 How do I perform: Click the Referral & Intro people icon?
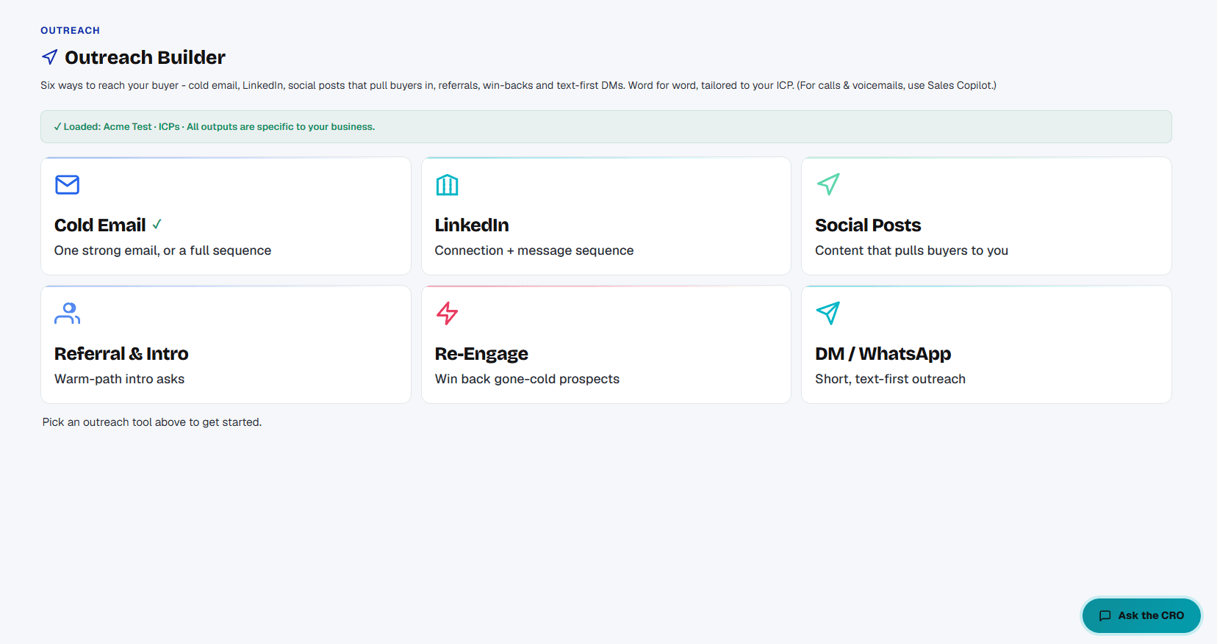67,314
